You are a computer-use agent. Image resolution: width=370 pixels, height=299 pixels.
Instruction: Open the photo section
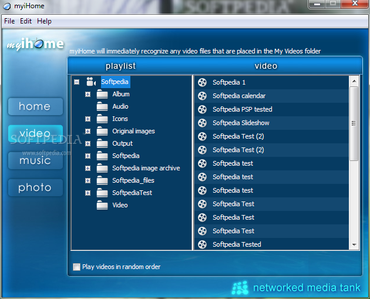tap(35, 187)
